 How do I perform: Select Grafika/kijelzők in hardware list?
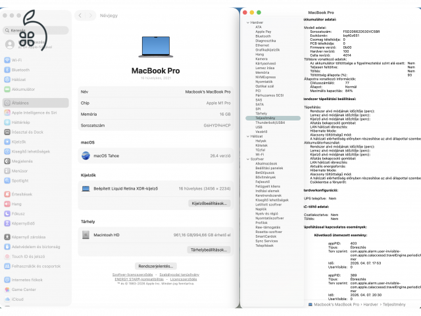point(268,50)
